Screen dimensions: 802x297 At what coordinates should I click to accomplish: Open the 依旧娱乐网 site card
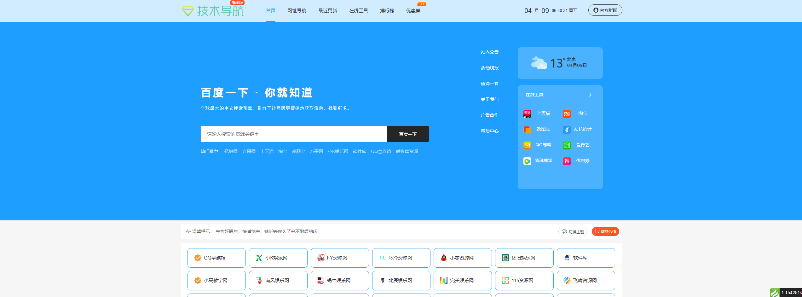524,258
